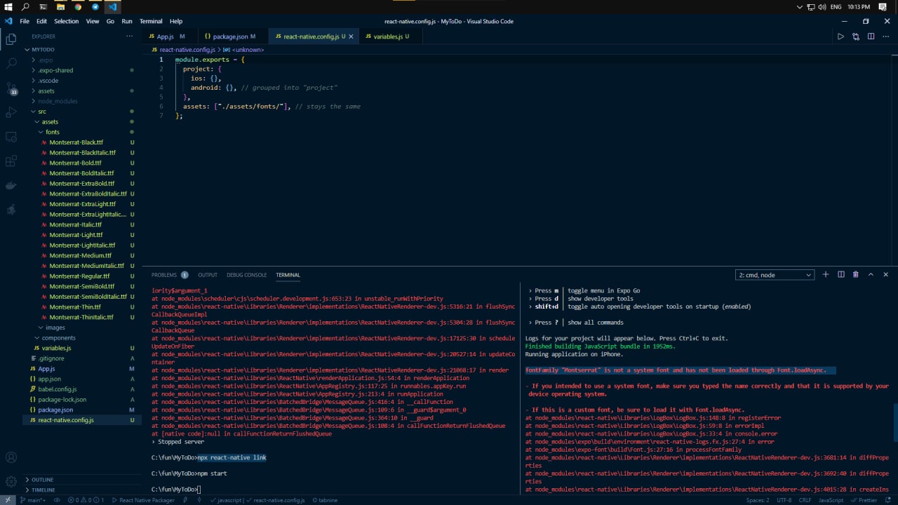
Task: Open the Terminal menu
Action: [151, 21]
